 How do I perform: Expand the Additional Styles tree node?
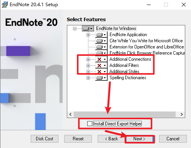[x=88, y=72]
